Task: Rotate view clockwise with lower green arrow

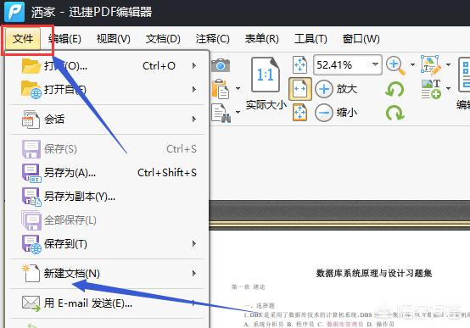Action: (x=395, y=113)
